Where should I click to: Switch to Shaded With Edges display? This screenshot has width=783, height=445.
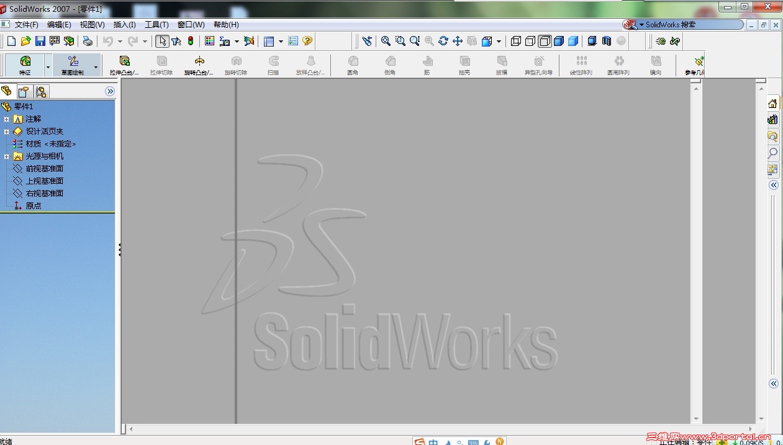point(559,41)
